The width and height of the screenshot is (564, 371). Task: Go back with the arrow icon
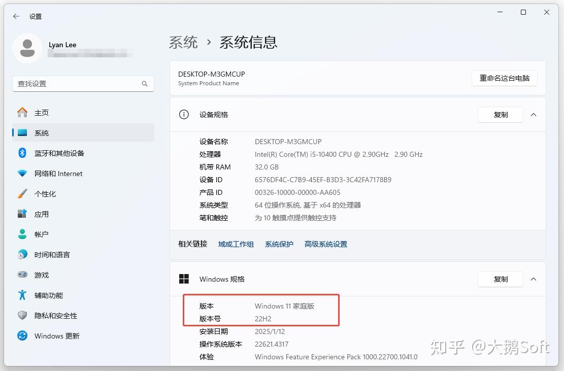tap(16, 16)
